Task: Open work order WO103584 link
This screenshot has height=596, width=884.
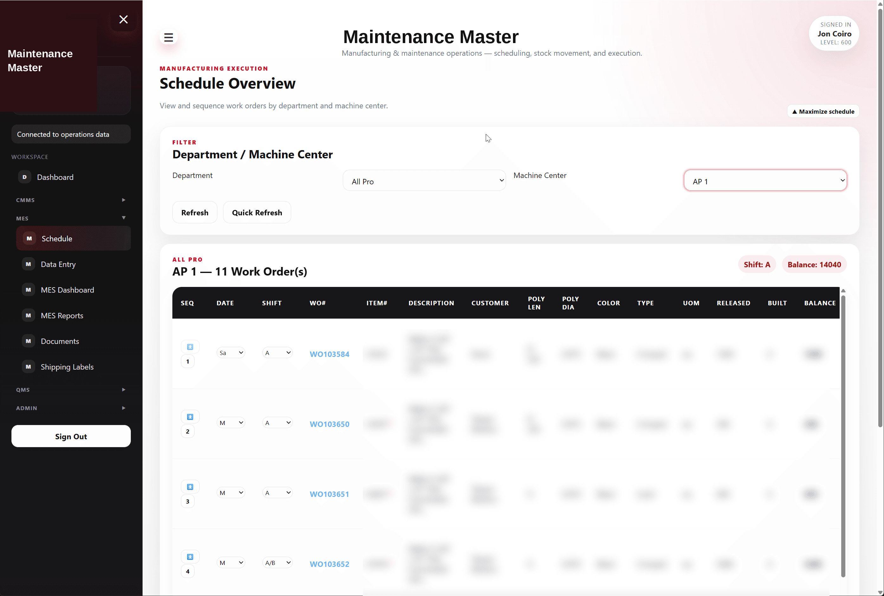Action: point(329,354)
